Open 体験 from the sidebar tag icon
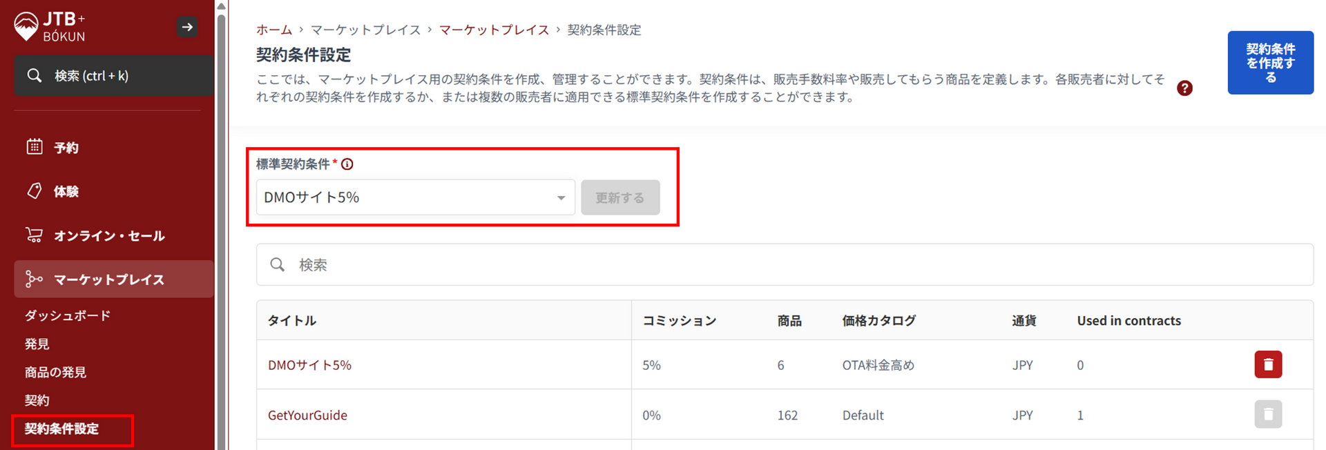 point(35,191)
